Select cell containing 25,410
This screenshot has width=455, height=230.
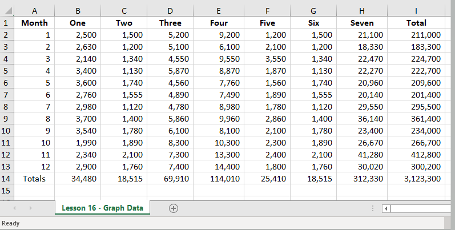point(267,179)
